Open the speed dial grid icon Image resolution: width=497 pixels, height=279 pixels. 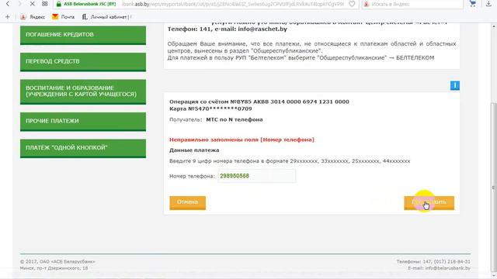pos(45,4)
